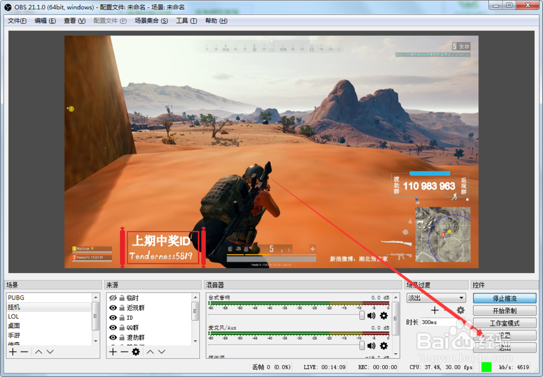Toggle the lock on the 临时 source
The width and height of the screenshot is (543, 377).
[122, 297]
